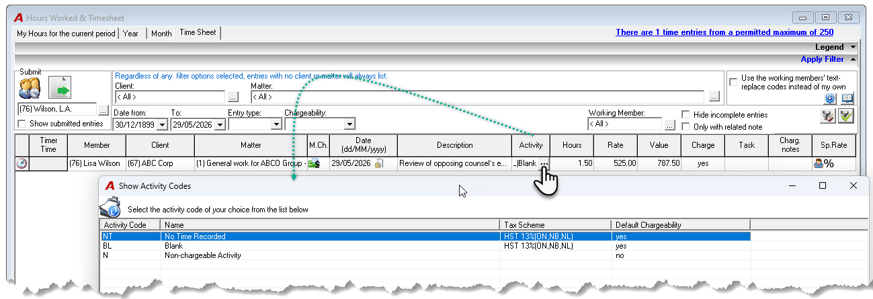Image resolution: width=873 pixels, height=299 pixels.
Task: Click the Activity ellipsis browse button
Action: click(x=544, y=163)
